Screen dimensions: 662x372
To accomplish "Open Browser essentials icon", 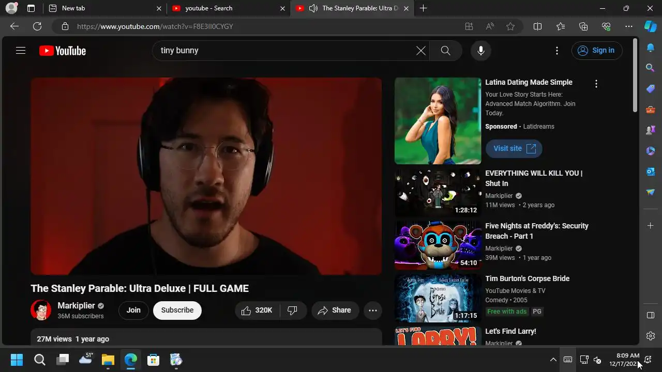I will (606, 26).
